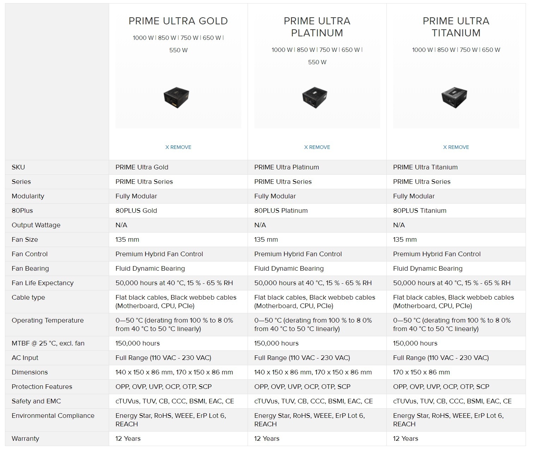Viewport: 533px width, 451px height.
Task: Remove PRIME Ultra Platinum from comparison
Action: (317, 147)
